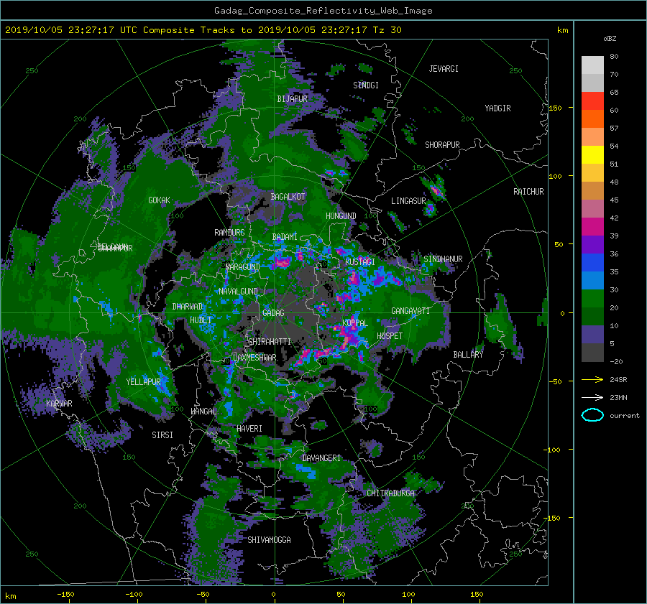Click the YADGIR city label

(x=497, y=108)
